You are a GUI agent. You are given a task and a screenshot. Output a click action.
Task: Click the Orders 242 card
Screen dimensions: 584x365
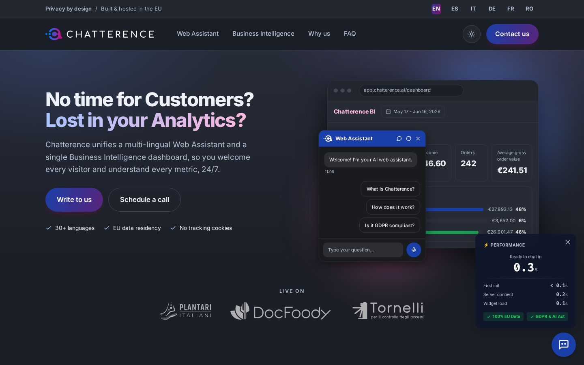point(471,163)
